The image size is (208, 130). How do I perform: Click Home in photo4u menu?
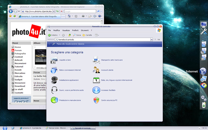18,47
